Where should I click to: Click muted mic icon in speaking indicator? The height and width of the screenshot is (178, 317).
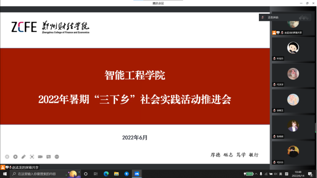pos(263,18)
